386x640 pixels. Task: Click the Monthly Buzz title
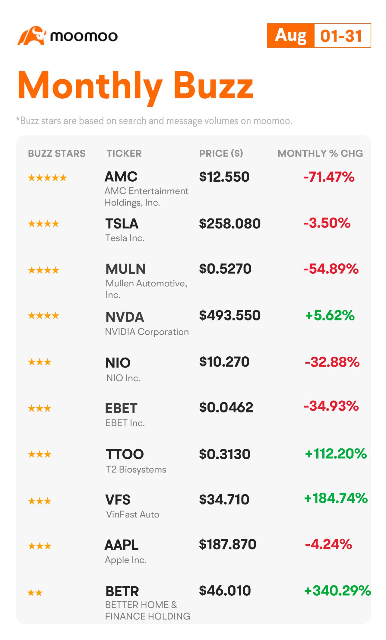point(135,86)
